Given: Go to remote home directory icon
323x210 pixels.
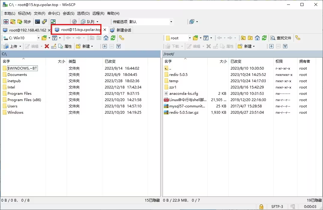Looking at the screenshot, I should click(x=257, y=38).
